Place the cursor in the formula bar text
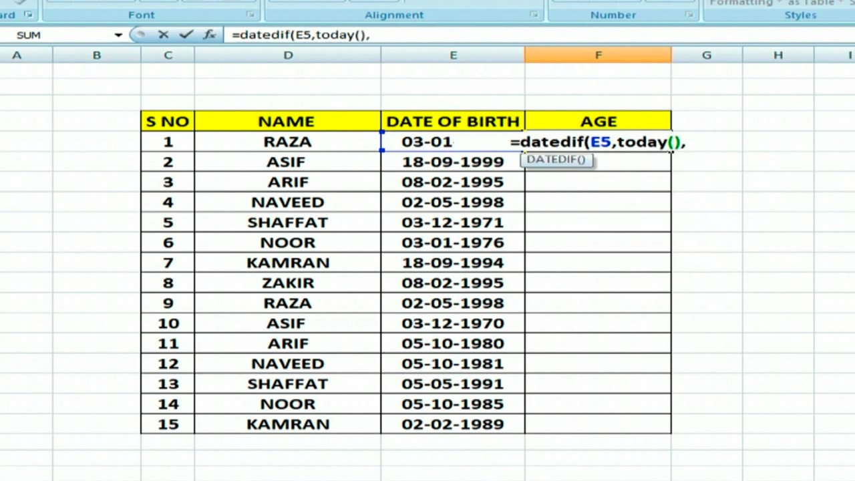Viewport: 855px width, 481px height. (x=300, y=35)
